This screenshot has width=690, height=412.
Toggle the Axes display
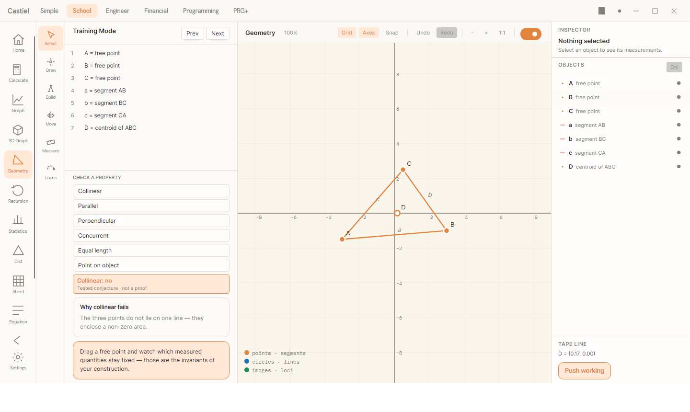(369, 33)
